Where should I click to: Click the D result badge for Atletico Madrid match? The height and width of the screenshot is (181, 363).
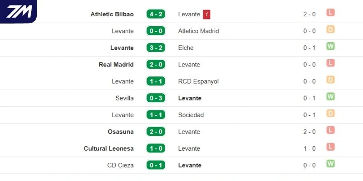(x=331, y=30)
